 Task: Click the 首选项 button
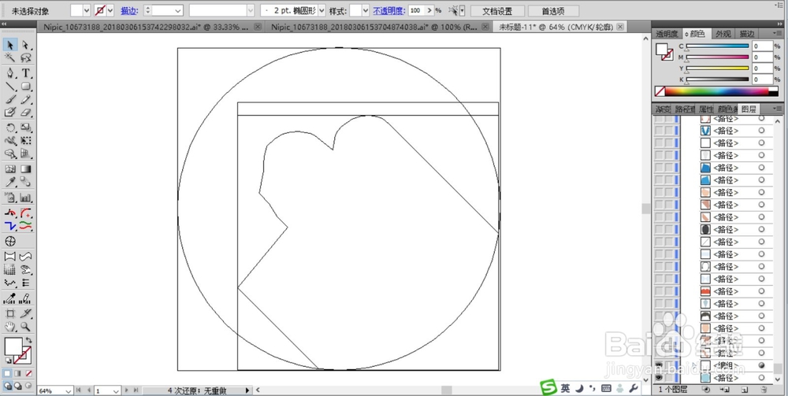pyautogui.click(x=553, y=11)
